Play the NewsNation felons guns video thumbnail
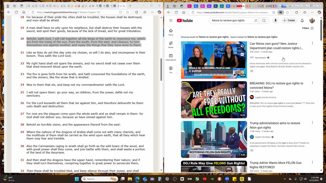Viewport: 326px width, 183px height. tap(214, 60)
